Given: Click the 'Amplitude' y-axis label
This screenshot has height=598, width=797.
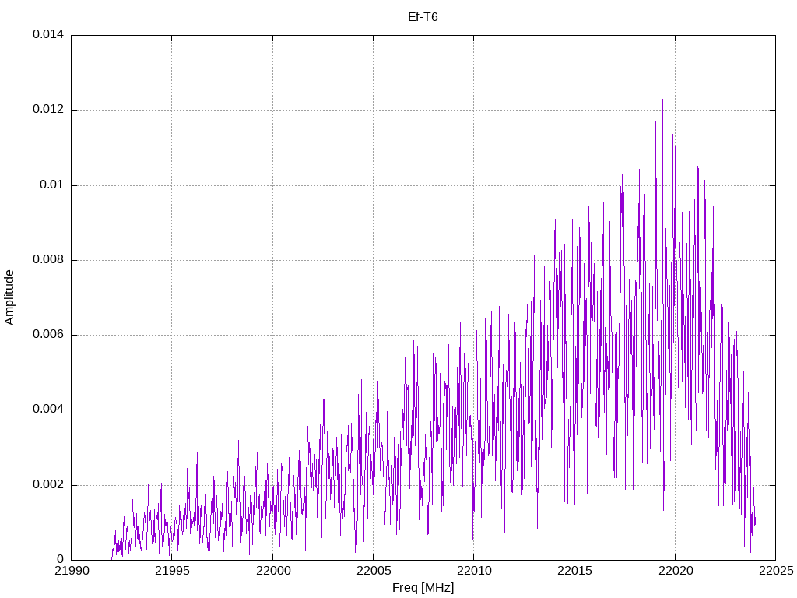Looking at the screenshot, I should [x=9, y=297].
